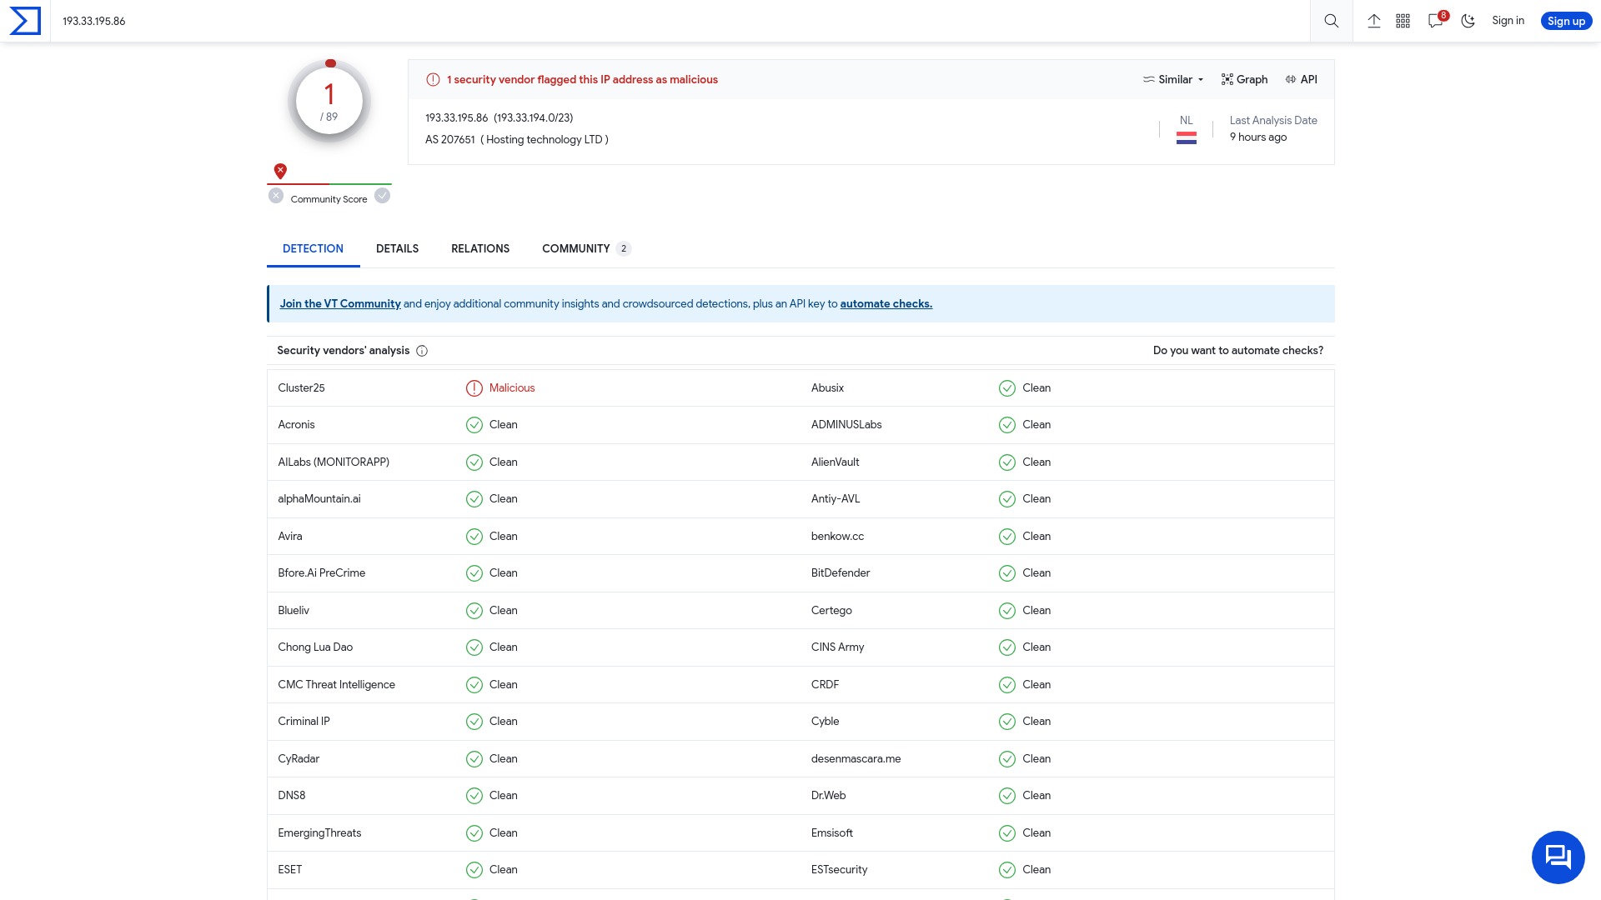The width and height of the screenshot is (1601, 900).
Task: Click the Clean check icon for ADMINUSLabs
Action: point(1007,425)
